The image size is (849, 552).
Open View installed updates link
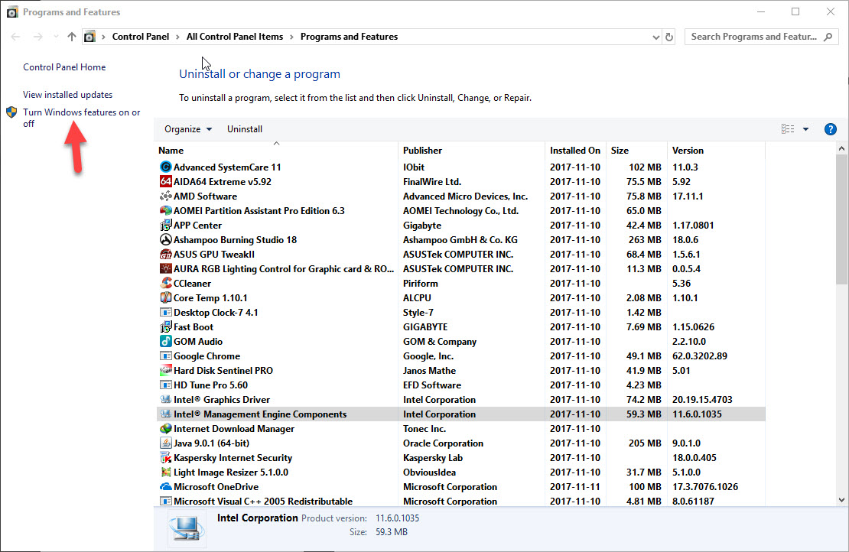[67, 95]
